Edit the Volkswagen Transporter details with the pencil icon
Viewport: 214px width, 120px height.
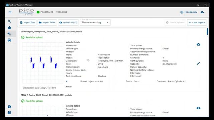click(198, 63)
